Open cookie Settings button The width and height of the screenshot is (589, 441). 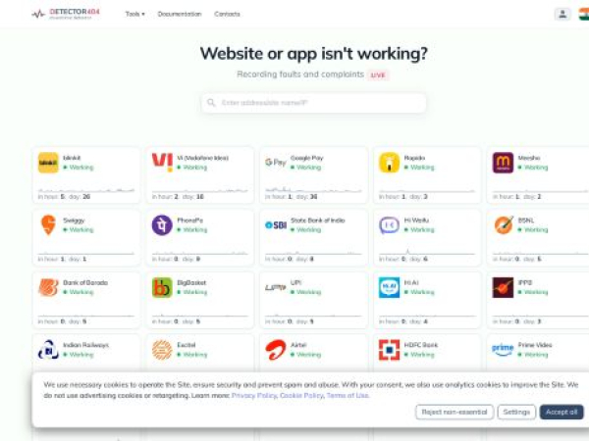[516, 412]
